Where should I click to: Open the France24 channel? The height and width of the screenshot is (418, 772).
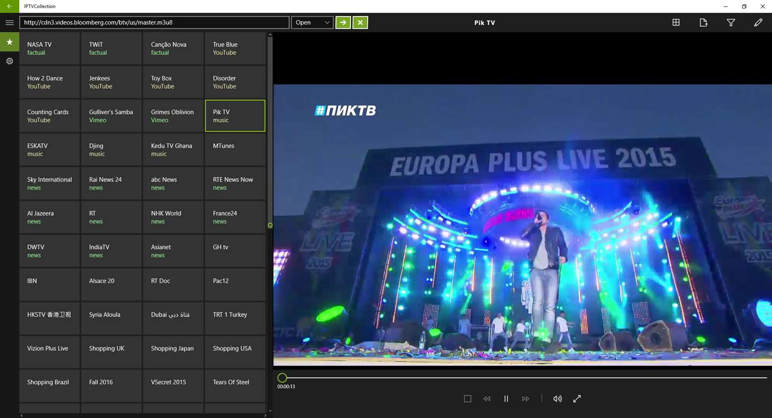tap(235, 217)
